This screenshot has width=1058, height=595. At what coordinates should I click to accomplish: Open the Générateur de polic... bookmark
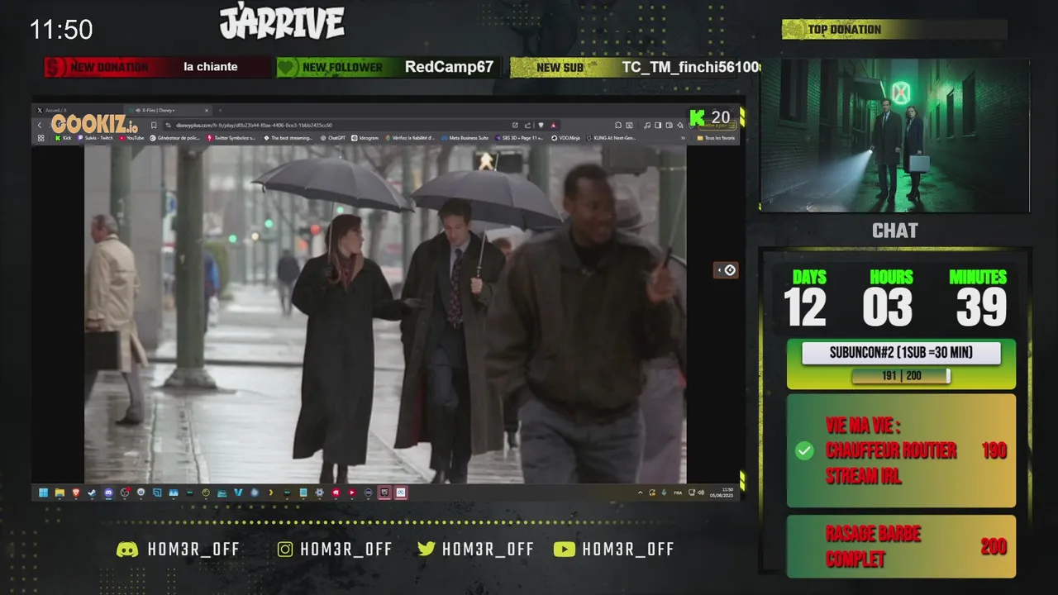175,138
